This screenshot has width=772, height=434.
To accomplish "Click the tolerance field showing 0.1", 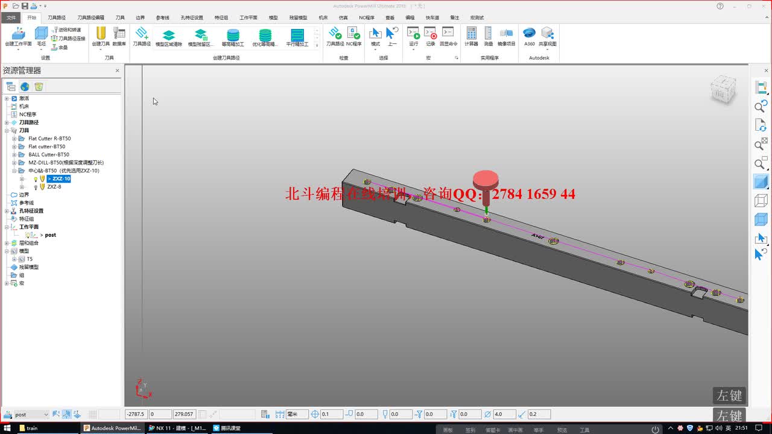I will 331,415.
